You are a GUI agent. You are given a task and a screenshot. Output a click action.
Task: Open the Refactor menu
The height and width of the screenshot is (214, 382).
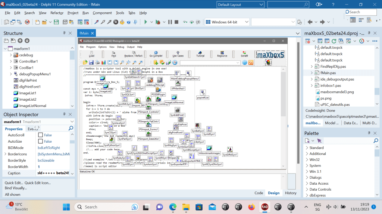(57, 13)
